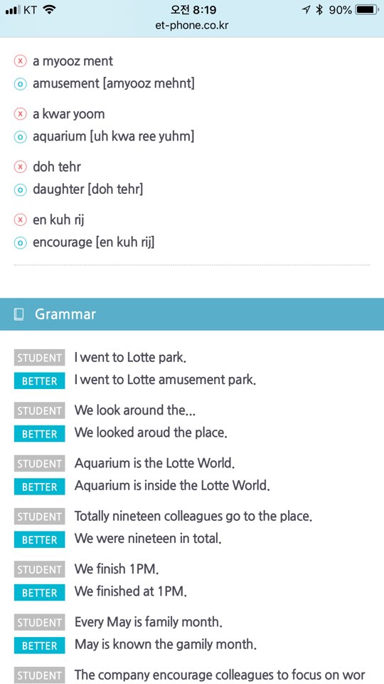
Task: Tap STUDENT label for 'I went to Lotte park'
Action: (x=40, y=358)
